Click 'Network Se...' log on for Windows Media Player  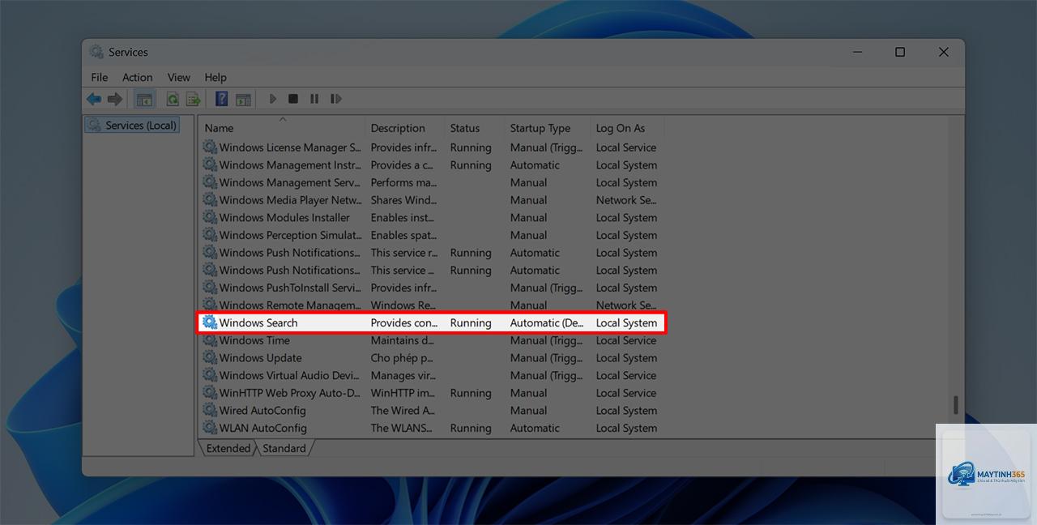click(x=626, y=200)
